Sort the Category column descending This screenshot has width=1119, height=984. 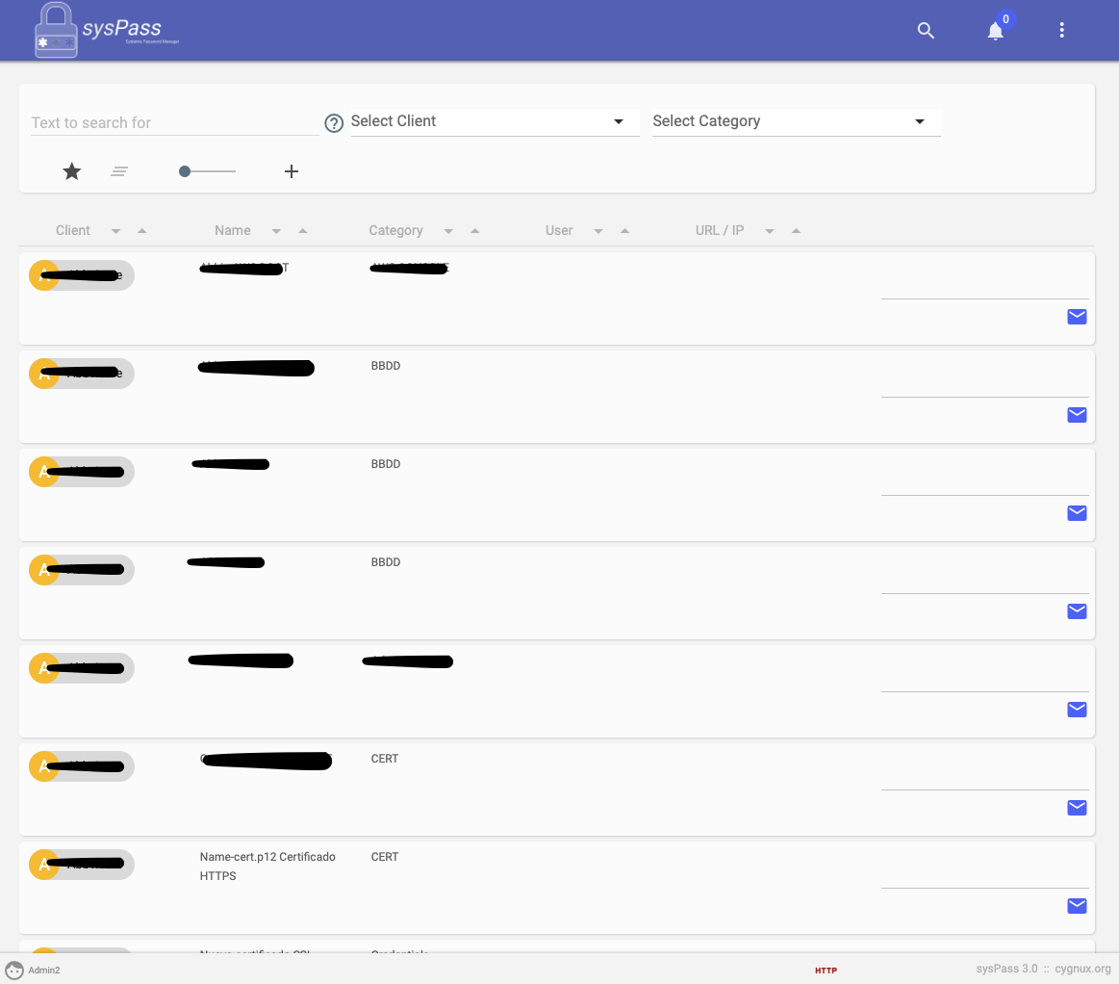tap(448, 230)
